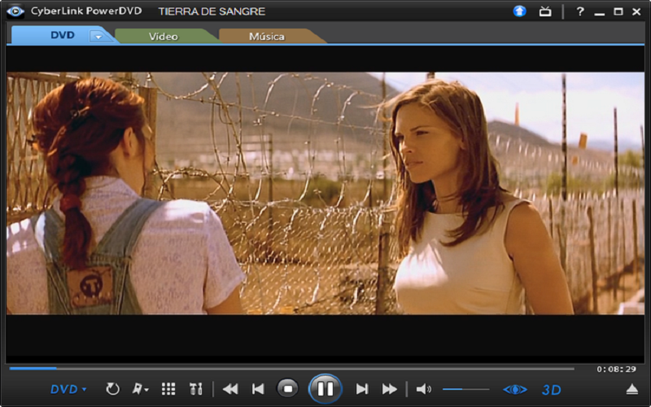Open the DVD menu dropdown in control bar
This screenshot has width=651, height=407.
pos(68,390)
